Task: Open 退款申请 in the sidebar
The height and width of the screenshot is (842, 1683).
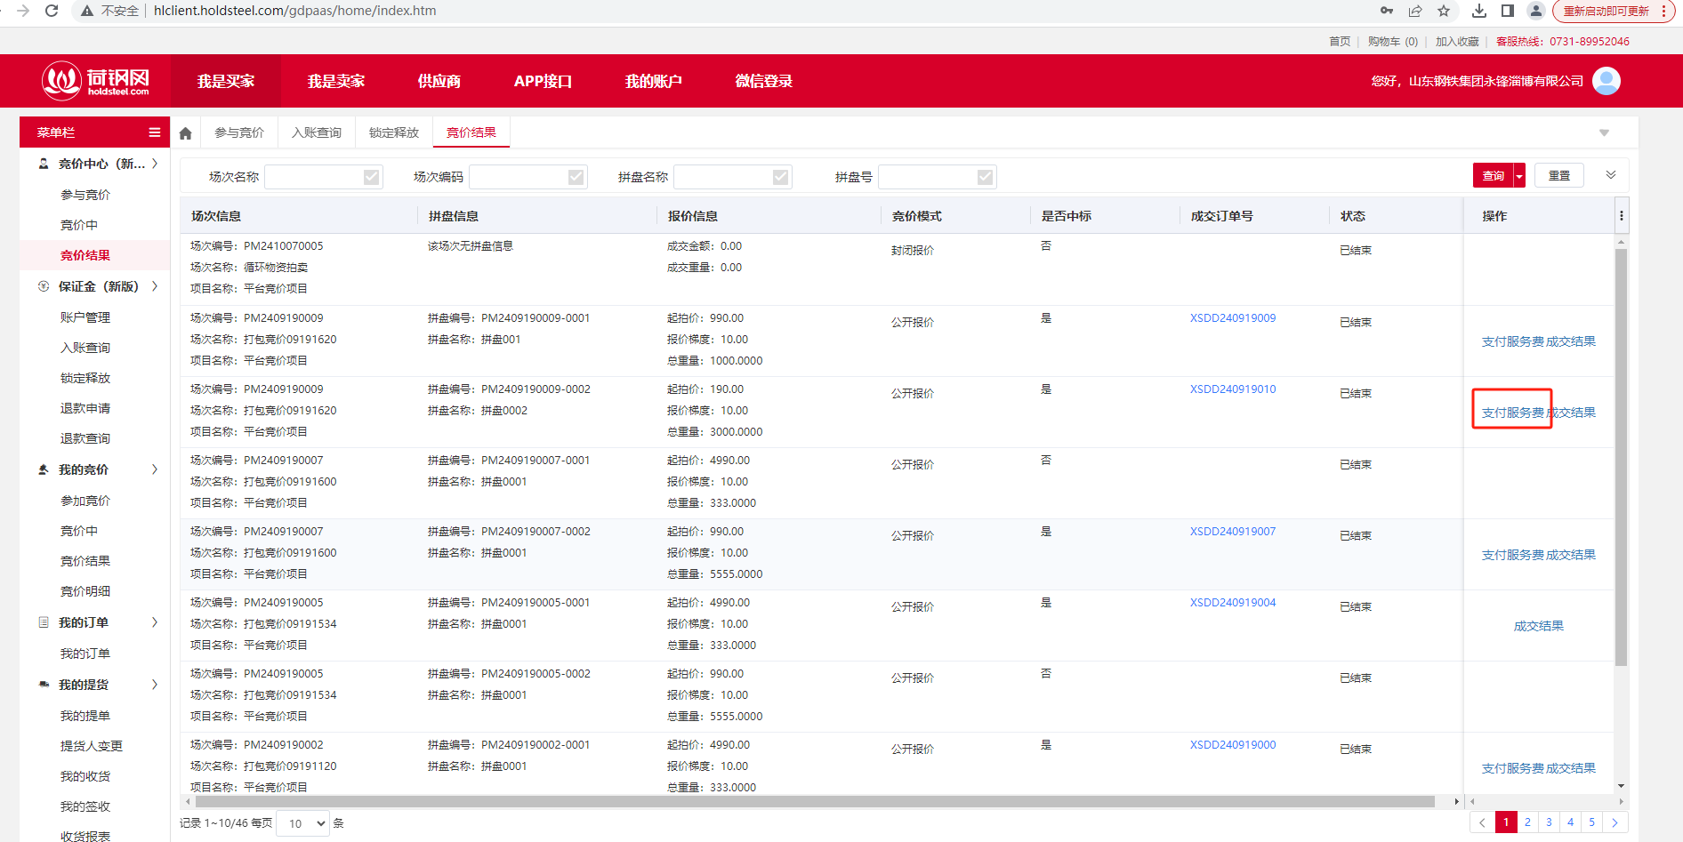Action: tap(85, 408)
